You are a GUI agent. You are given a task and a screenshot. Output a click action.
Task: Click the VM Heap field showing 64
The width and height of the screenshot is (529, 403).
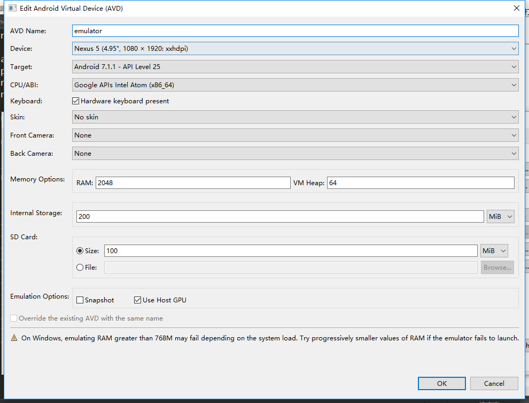(421, 183)
